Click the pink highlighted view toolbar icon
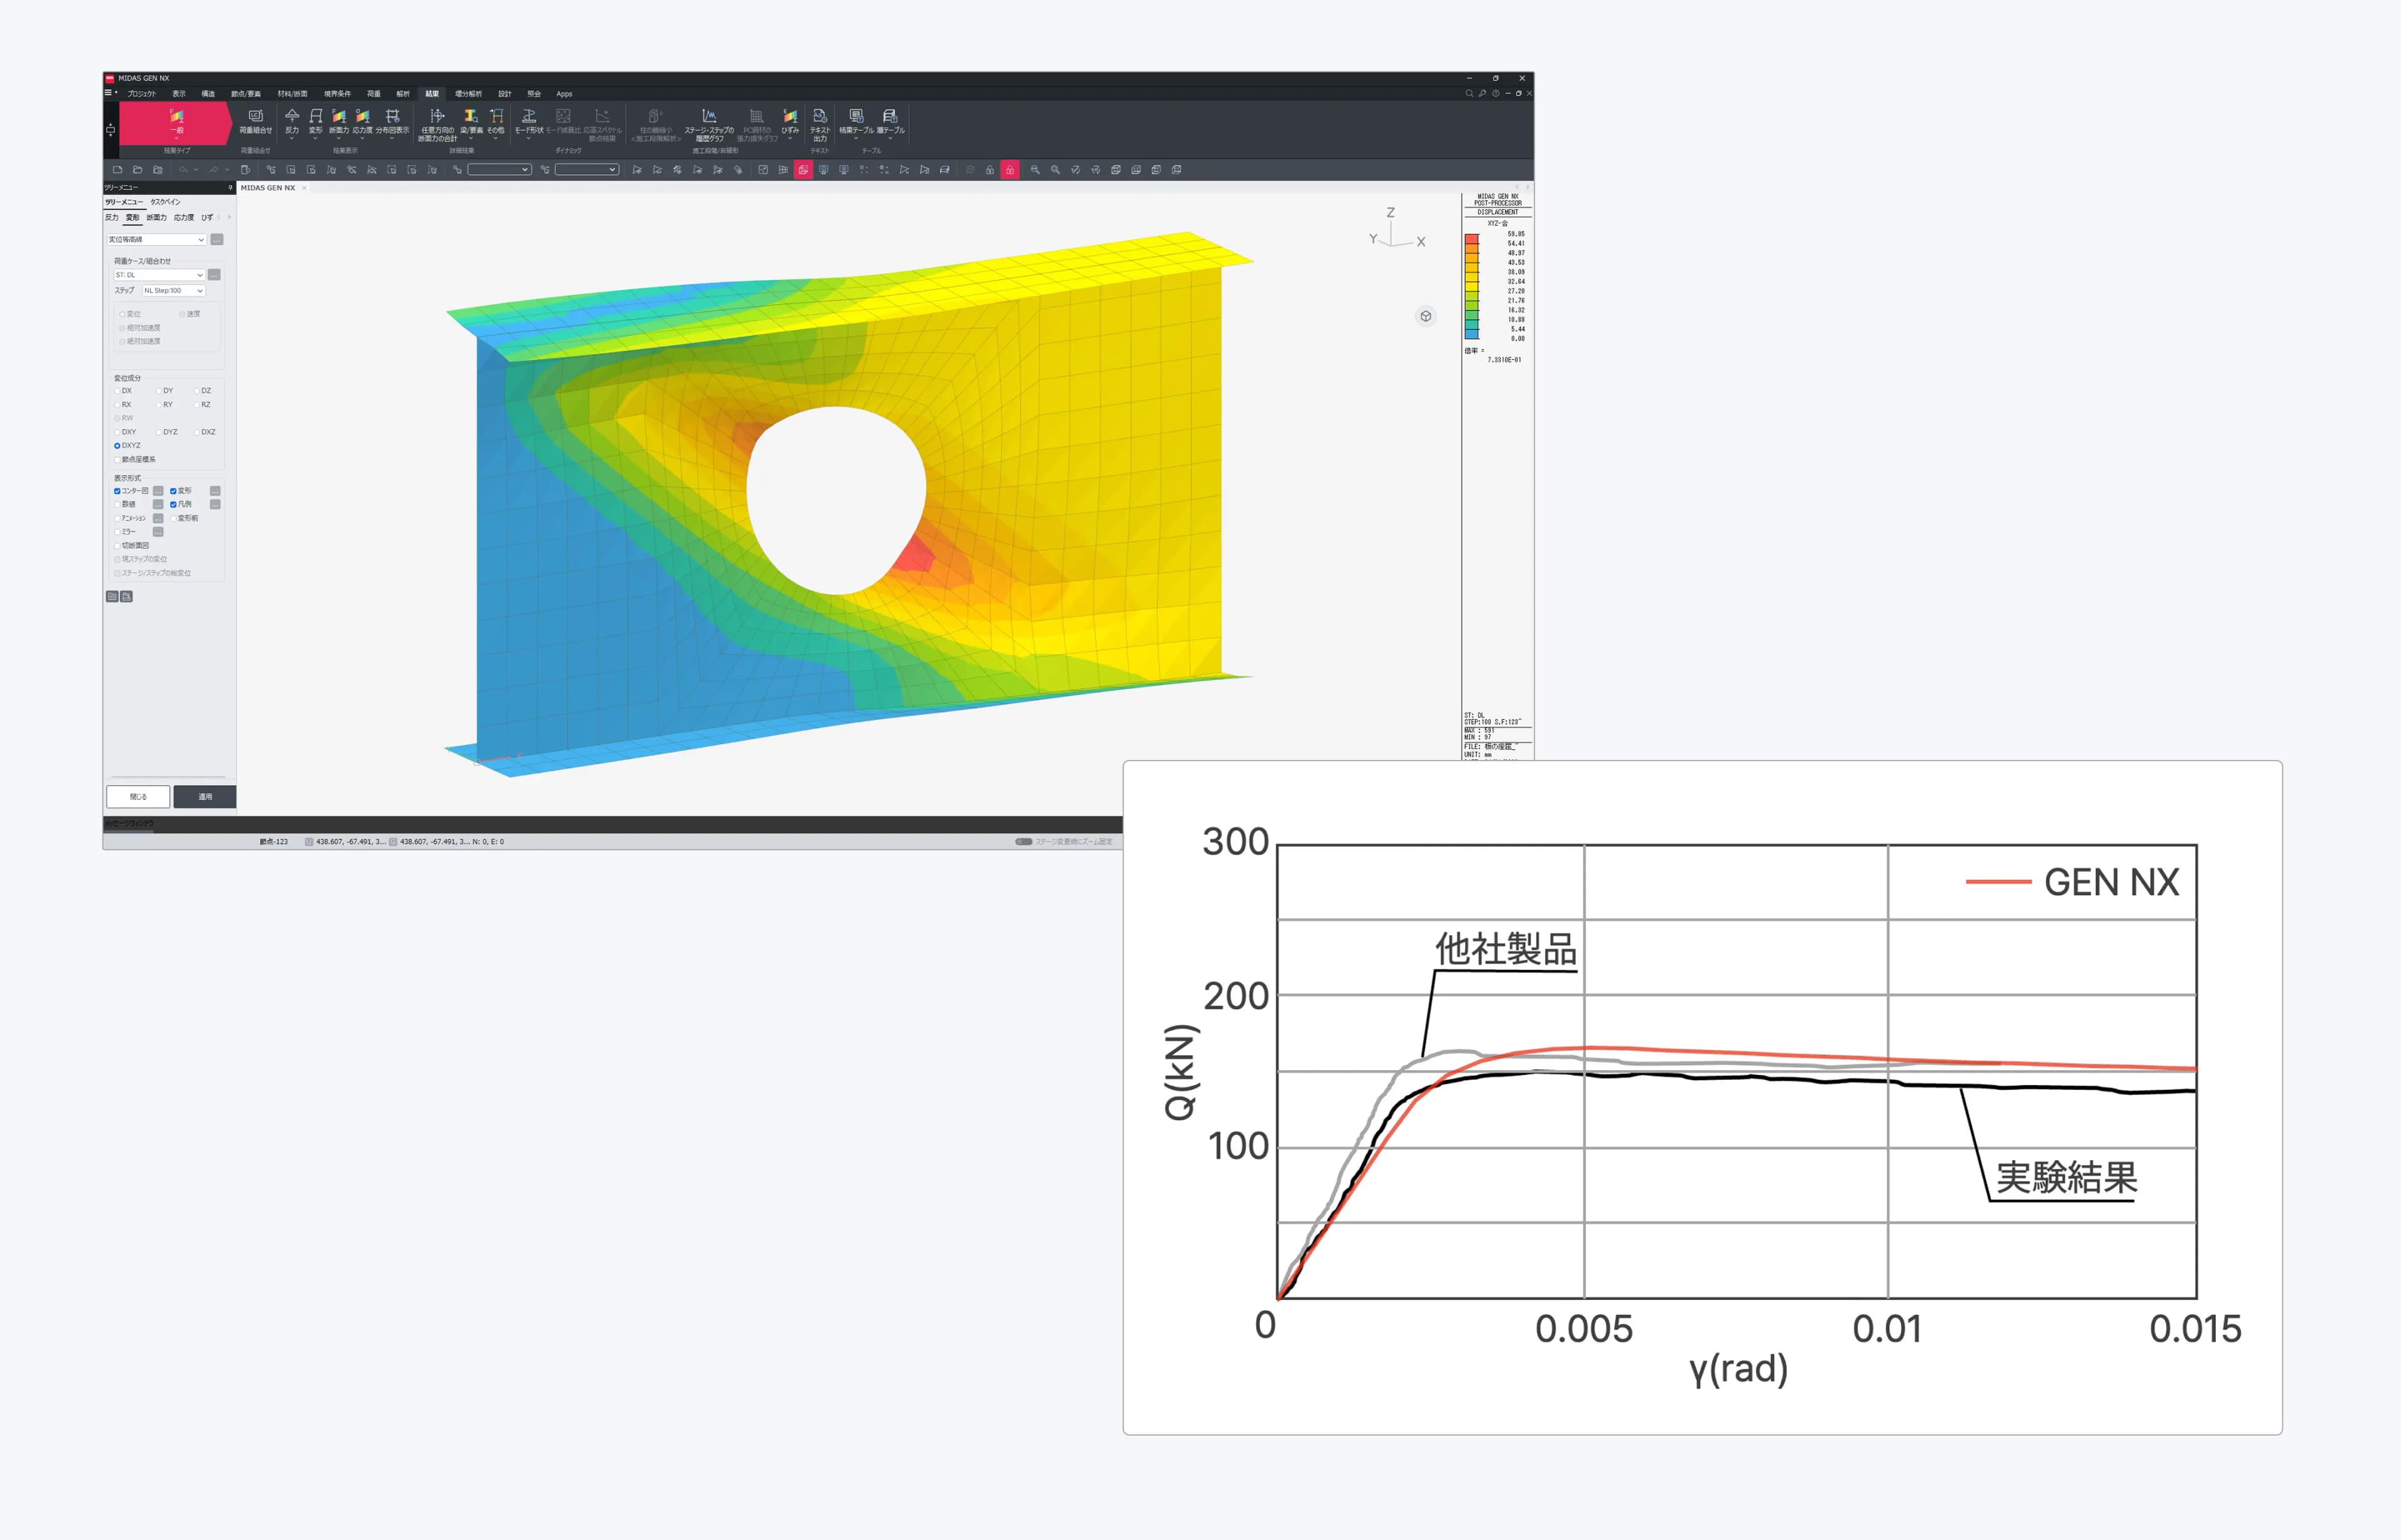This screenshot has height=1540, width=2401. pyautogui.click(x=803, y=170)
